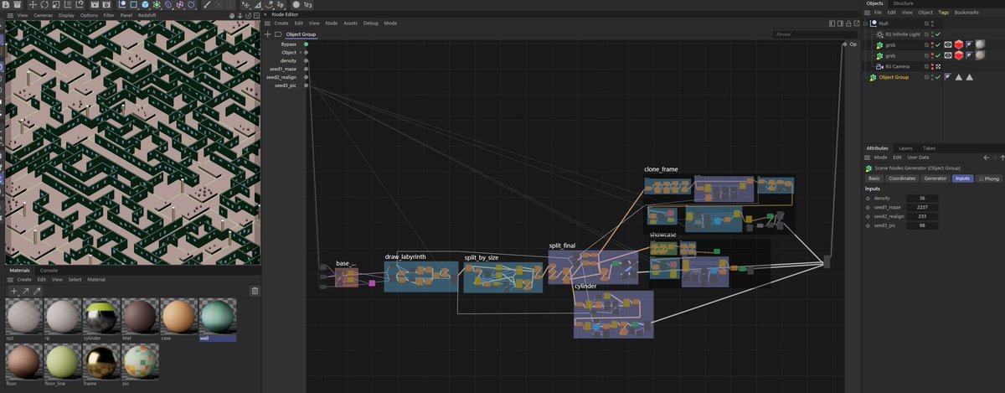Image resolution: width=1005 pixels, height=393 pixels.
Task: Click the apply material arrow icon
Action: pyautogui.click(x=25, y=290)
